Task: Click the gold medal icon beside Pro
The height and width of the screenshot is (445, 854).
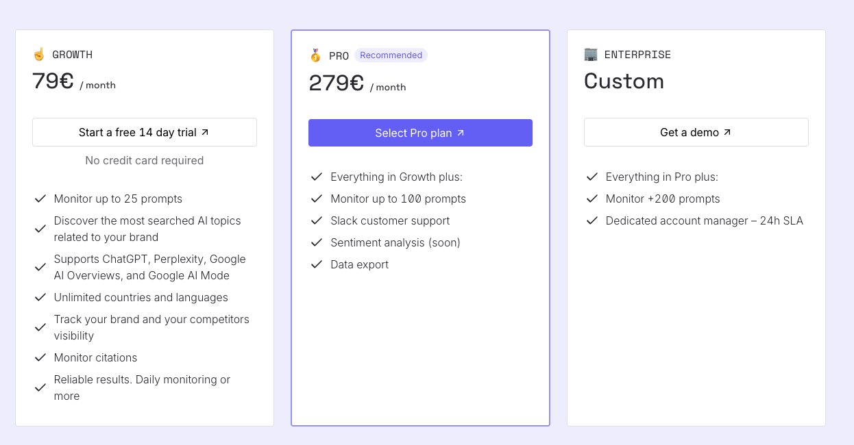Action: [315, 55]
